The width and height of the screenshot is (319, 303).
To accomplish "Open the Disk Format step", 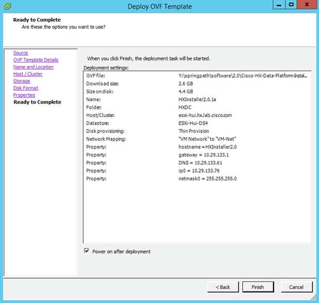I will [26, 88].
